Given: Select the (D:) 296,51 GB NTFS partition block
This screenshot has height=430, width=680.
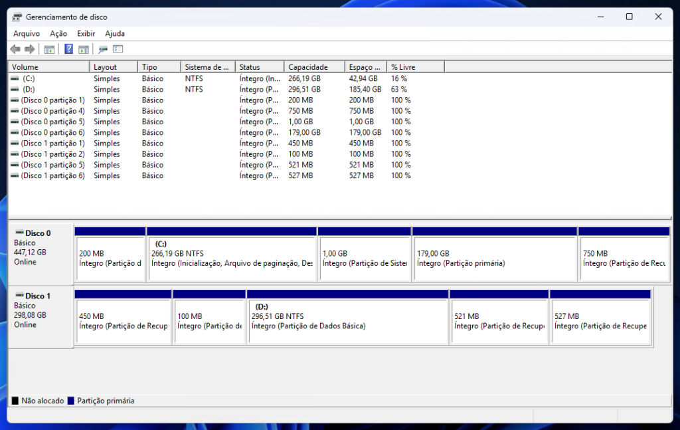Looking at the screenshot, I should (x=347, y=321).
